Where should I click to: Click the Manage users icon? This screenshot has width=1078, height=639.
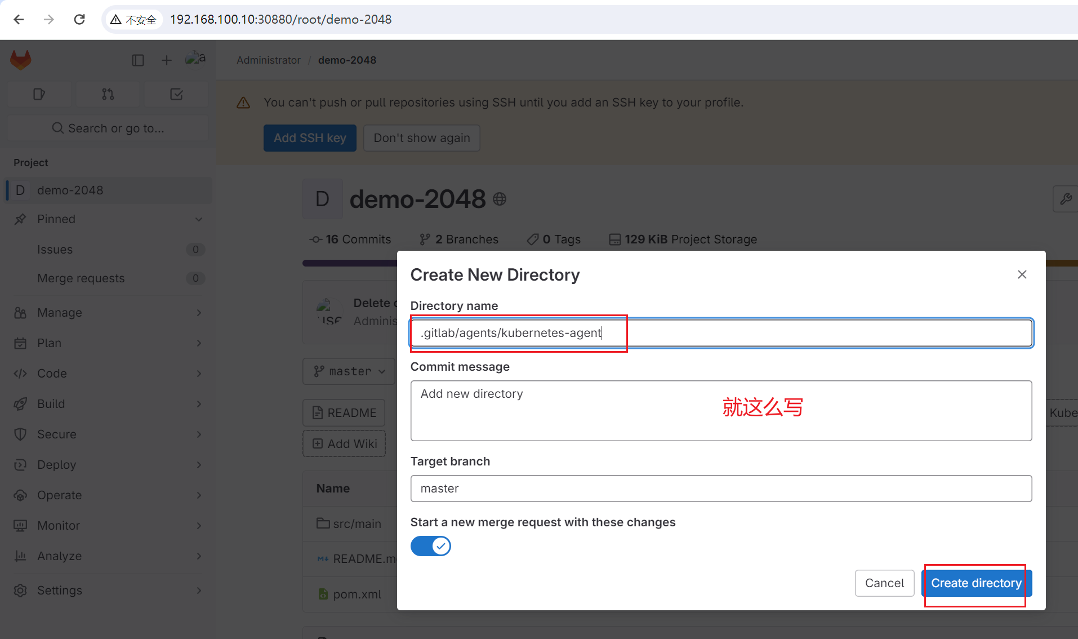coord(20,313)
